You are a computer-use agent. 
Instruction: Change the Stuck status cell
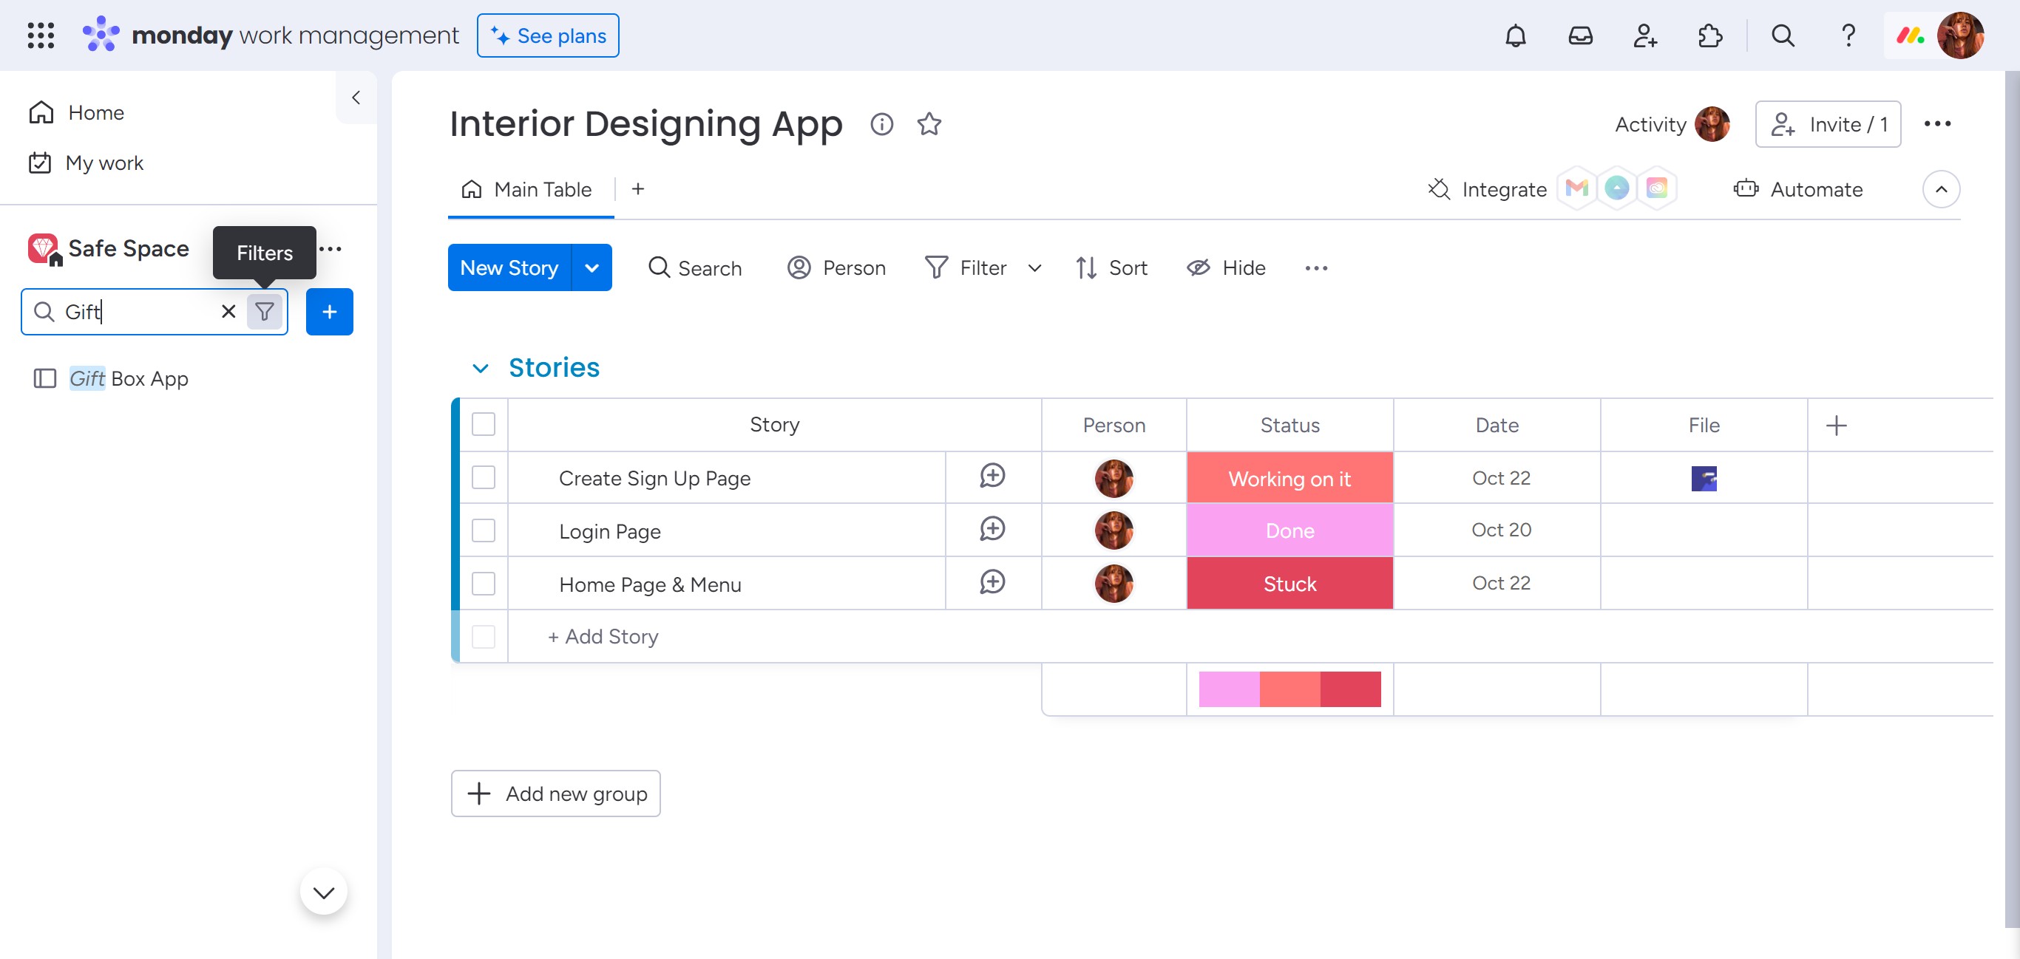pyautogui.click(x=1289, y=583)
